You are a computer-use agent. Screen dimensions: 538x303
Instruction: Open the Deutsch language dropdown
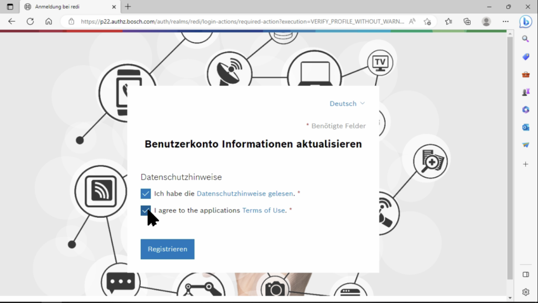347,104
